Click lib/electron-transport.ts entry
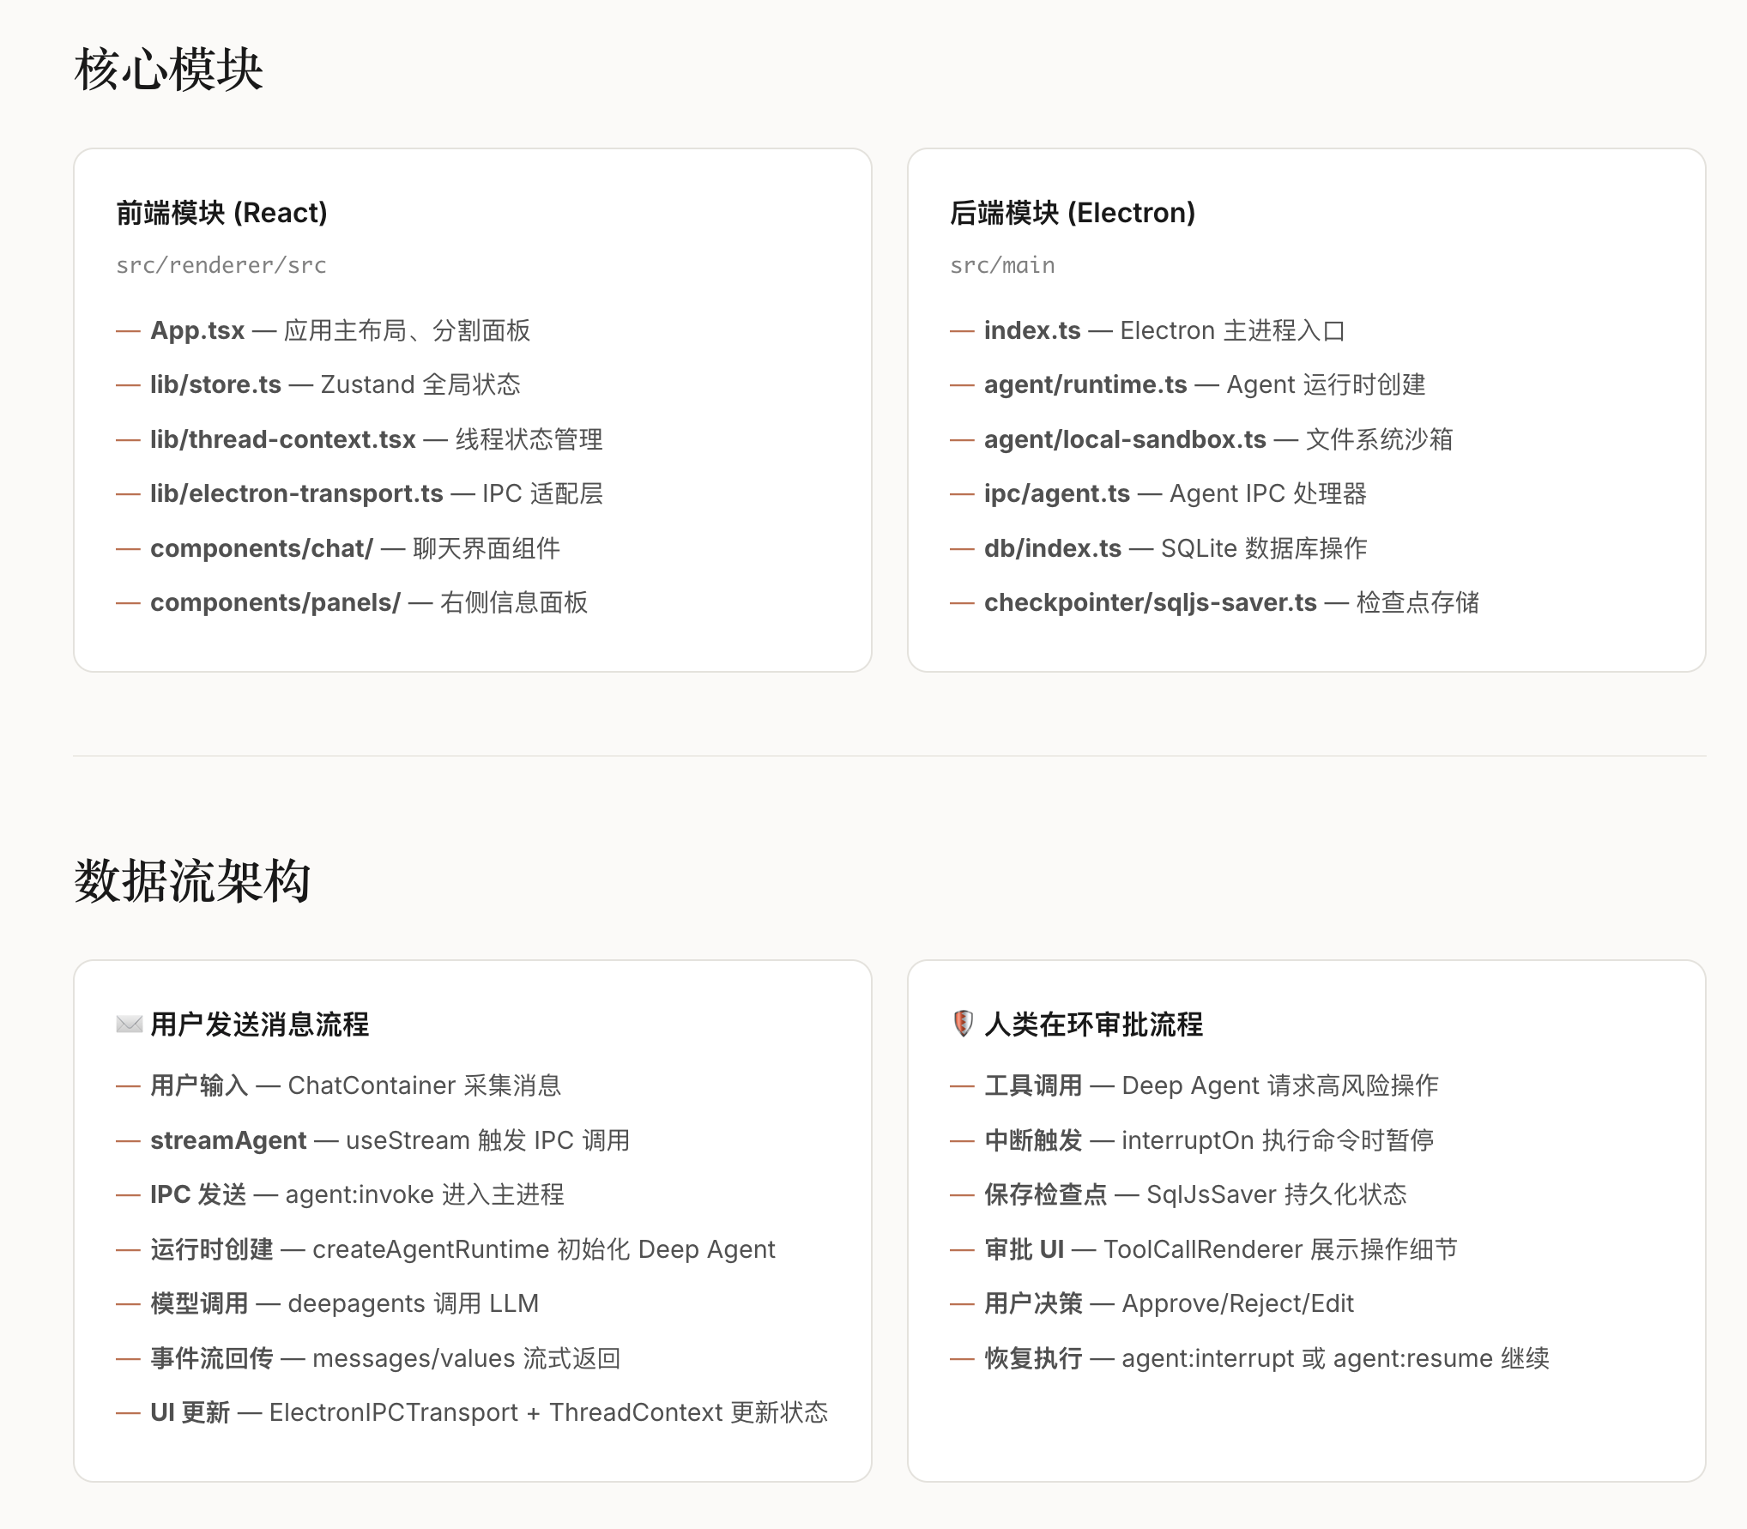Screen dimensions: 1747x1529 click(296, 493)
